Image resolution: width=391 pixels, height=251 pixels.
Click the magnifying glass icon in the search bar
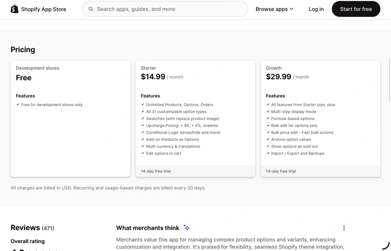click(90, 9)
